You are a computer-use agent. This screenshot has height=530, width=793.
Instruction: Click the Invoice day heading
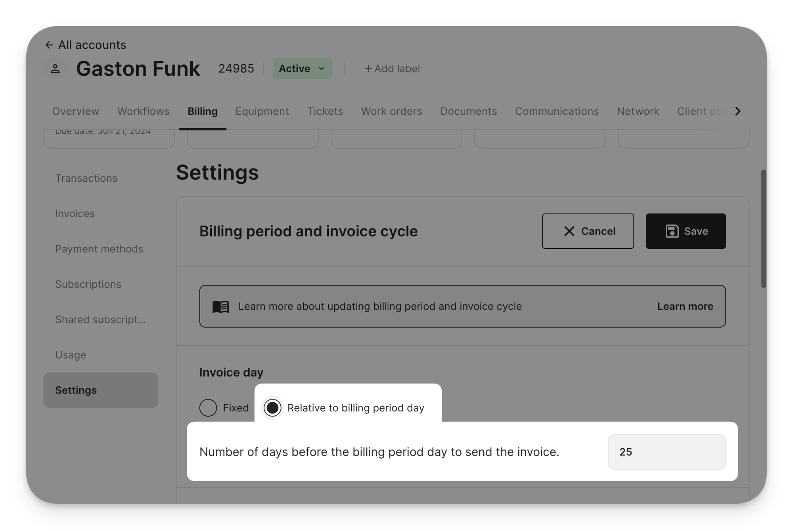(231, 373)
